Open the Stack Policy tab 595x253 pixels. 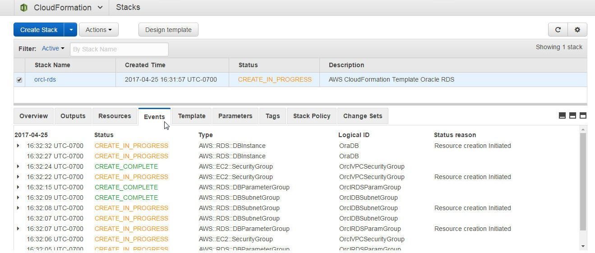tap(312, 116)
